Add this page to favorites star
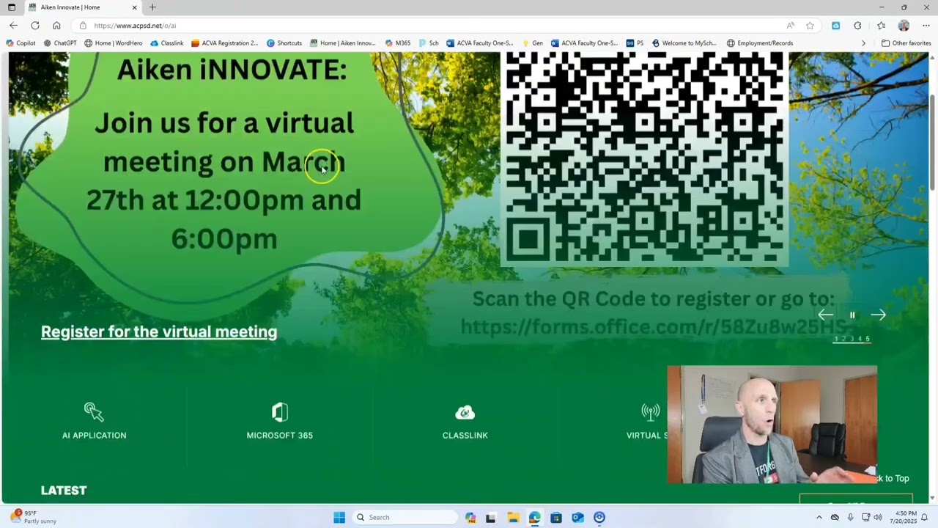 pyautogui.click(x=810, y=26)
